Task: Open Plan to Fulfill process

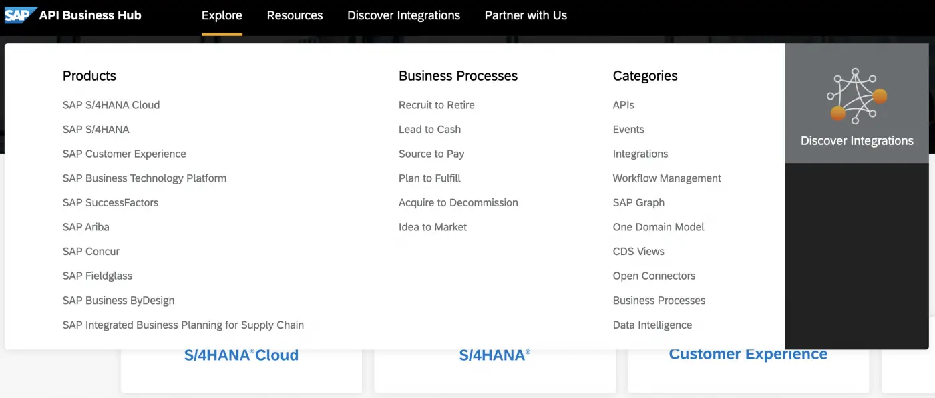Action: click(x=429, y=178)
